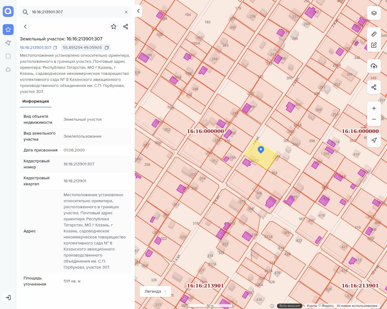Viewport: 387px width, 309px height.
Task: Click the cloud upload button on map
Action: point(374,66)
